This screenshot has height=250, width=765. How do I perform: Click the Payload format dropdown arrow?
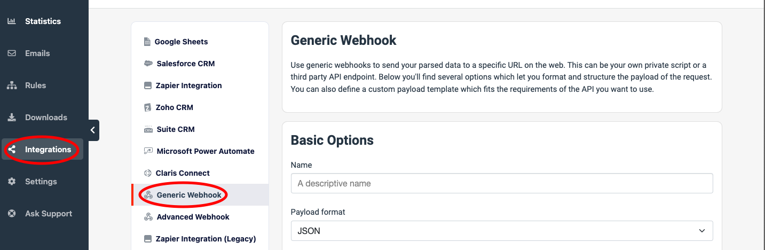[701, 231]
